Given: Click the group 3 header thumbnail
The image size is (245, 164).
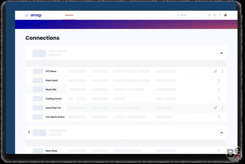Looking at the screenshot, I should pos(39,133).
